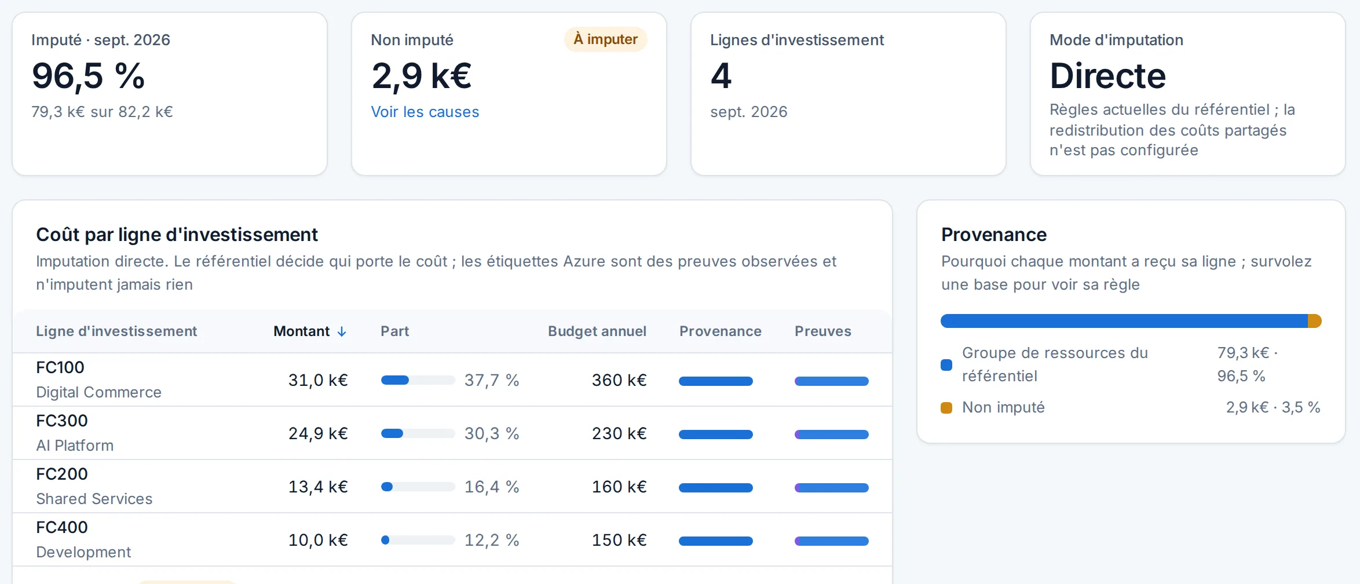The image size is (1360, 584).
Task: Click the Provenance column header
Action: 720,331
